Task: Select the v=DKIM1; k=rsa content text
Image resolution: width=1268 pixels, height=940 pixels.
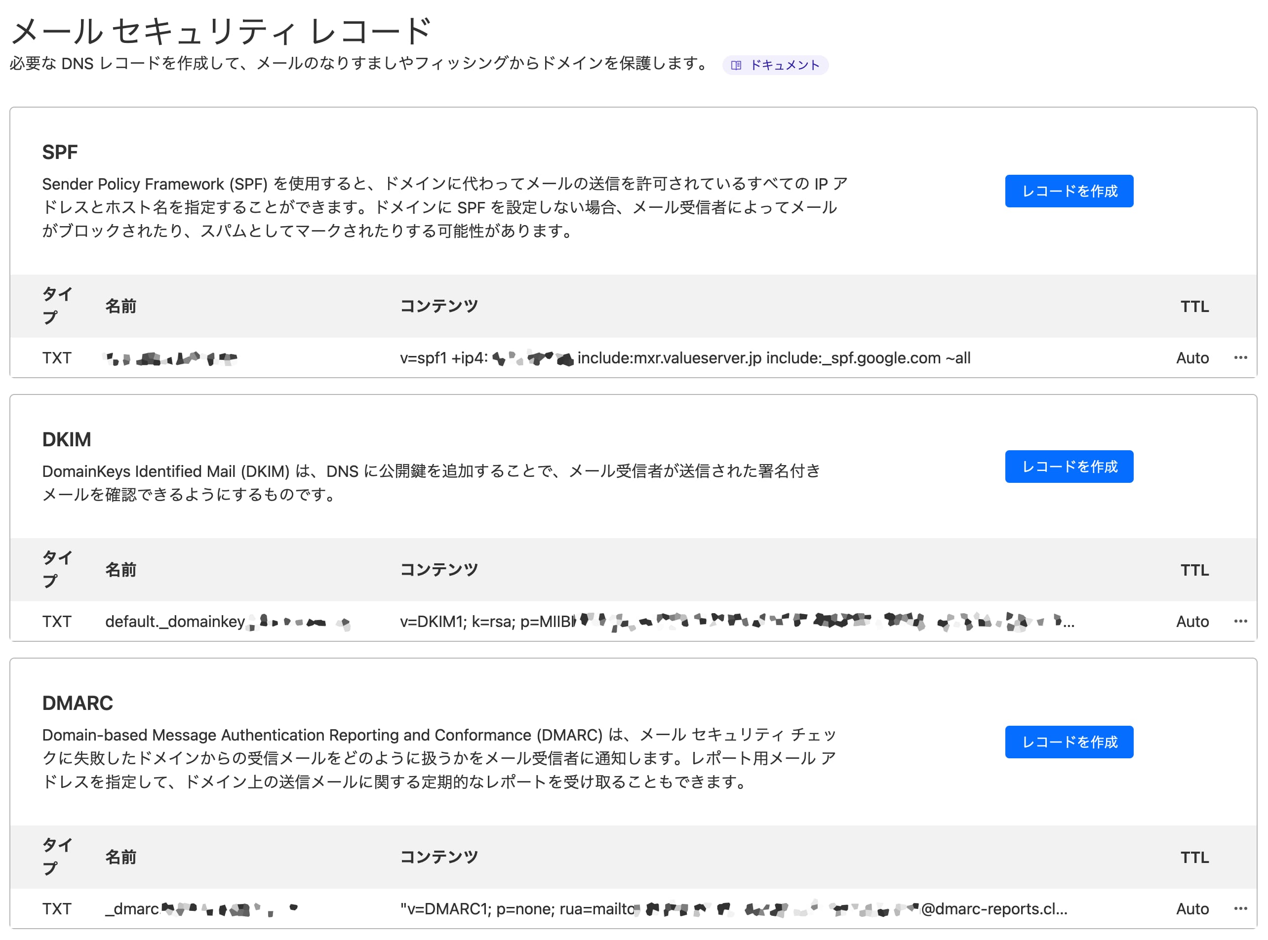Action: tap(737, 622)
